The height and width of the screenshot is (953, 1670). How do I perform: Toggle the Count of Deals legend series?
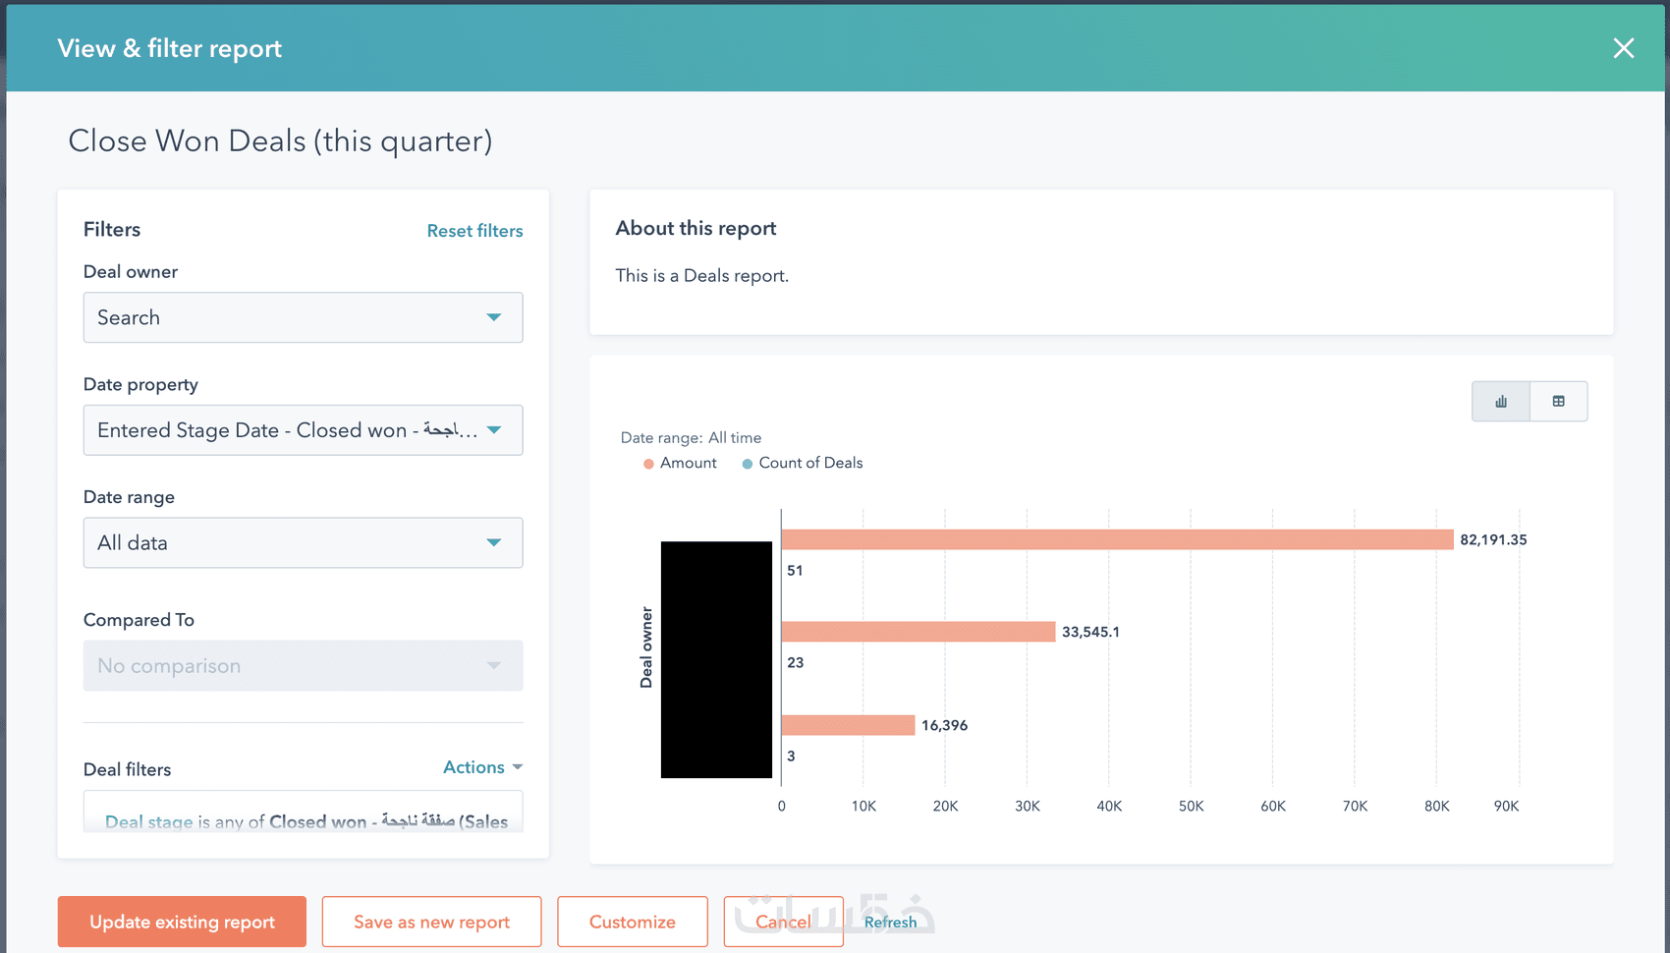click(x=803, y=463)
